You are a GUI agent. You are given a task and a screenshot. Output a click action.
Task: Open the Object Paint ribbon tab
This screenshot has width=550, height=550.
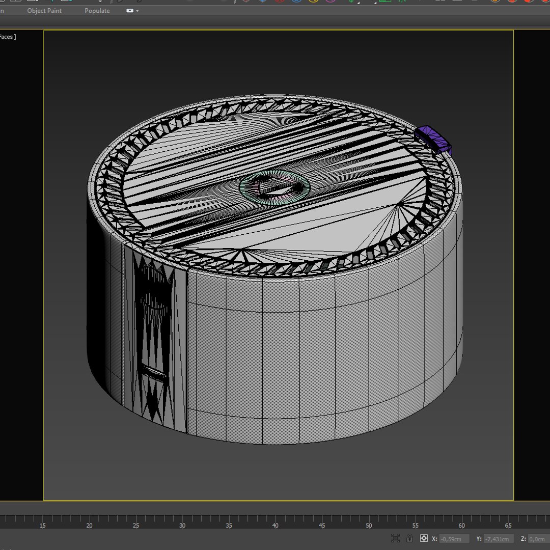[44, 11]
